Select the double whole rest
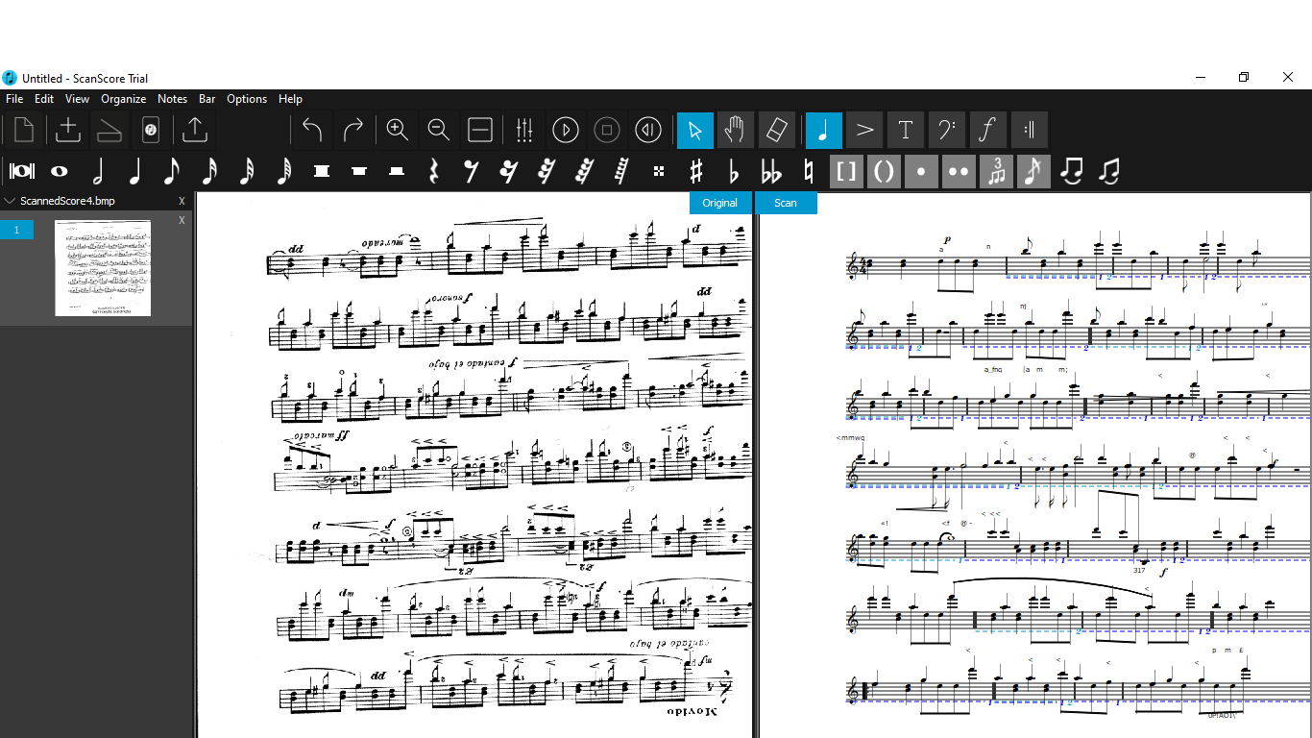Viewport: 1312px width, 738px height. [322, 171]
